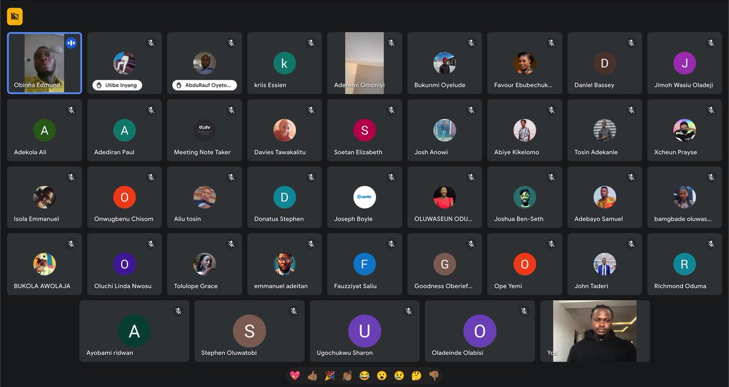729x387 pixels.
Task: Click Jimoh Wasiu Oladeji's purple J avatar
Action: 685,63
